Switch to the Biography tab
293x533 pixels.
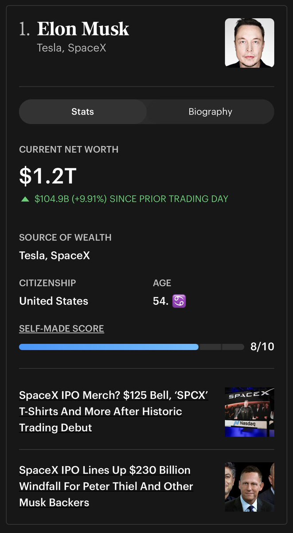click(210, 111)
